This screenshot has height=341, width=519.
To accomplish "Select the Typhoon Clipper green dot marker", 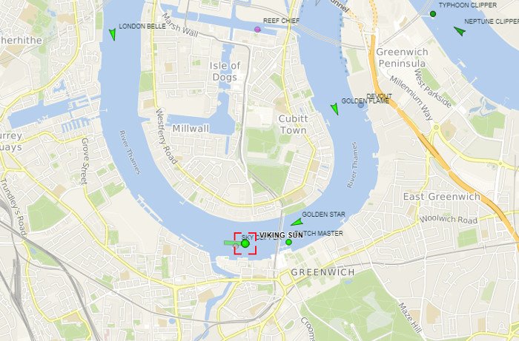I will point(432,14).
